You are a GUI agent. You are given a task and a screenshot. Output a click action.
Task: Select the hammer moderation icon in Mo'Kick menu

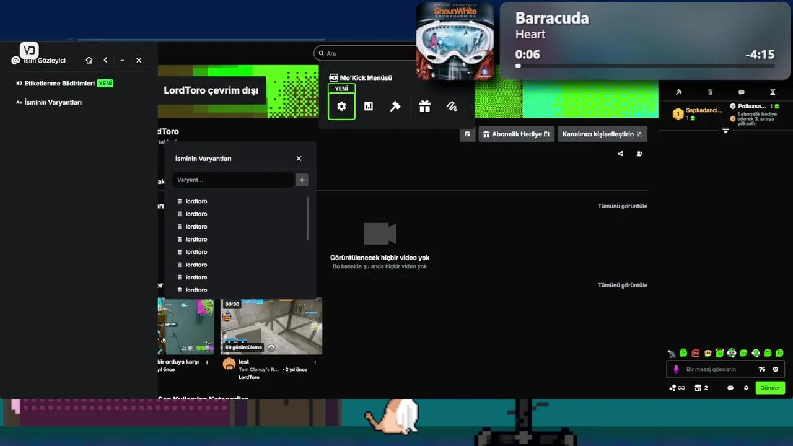tap(396, 106)
